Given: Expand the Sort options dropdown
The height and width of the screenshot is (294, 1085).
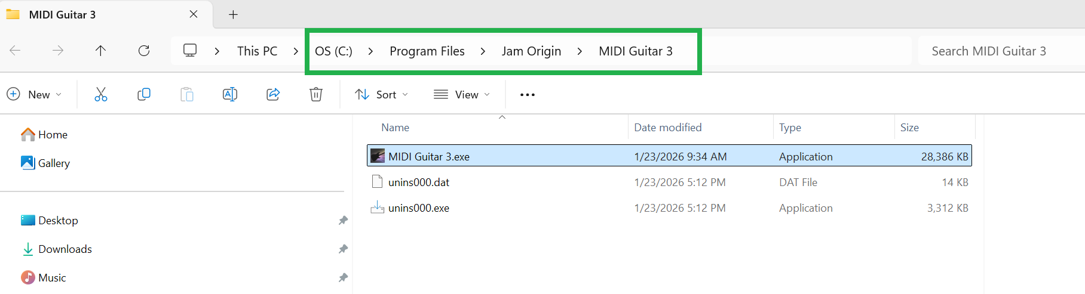Looking at the screenshot, I should [x=381, y=94].
